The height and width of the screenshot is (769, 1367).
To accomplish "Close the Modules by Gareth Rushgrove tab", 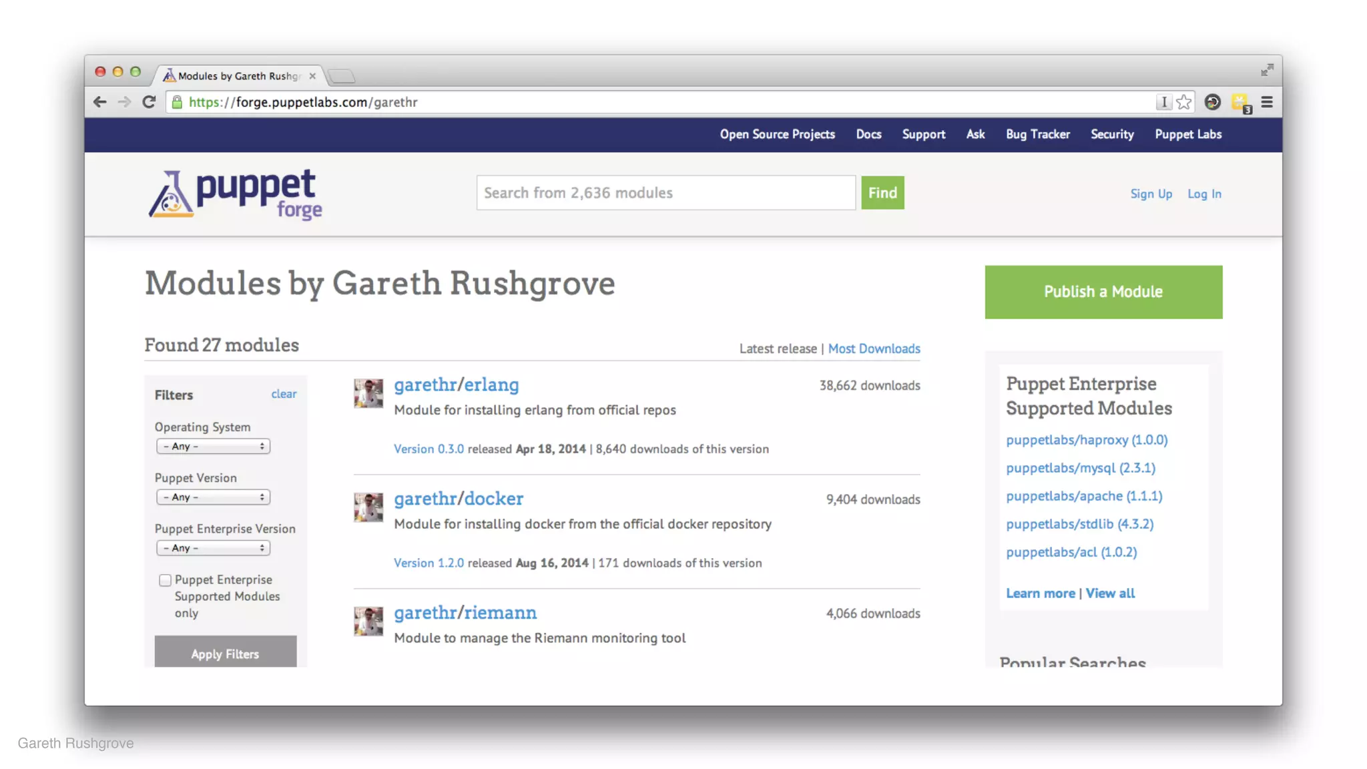I will pos(312,76).
